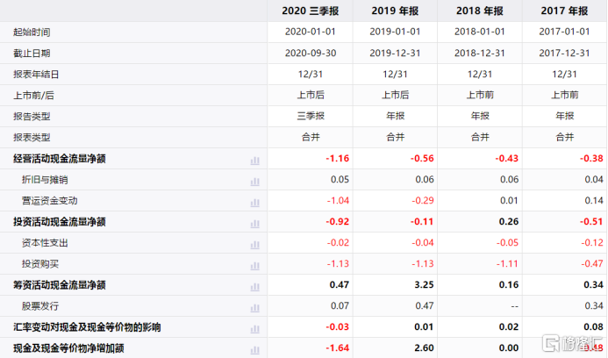Click the 报表年结日 row label

[36, 74]
